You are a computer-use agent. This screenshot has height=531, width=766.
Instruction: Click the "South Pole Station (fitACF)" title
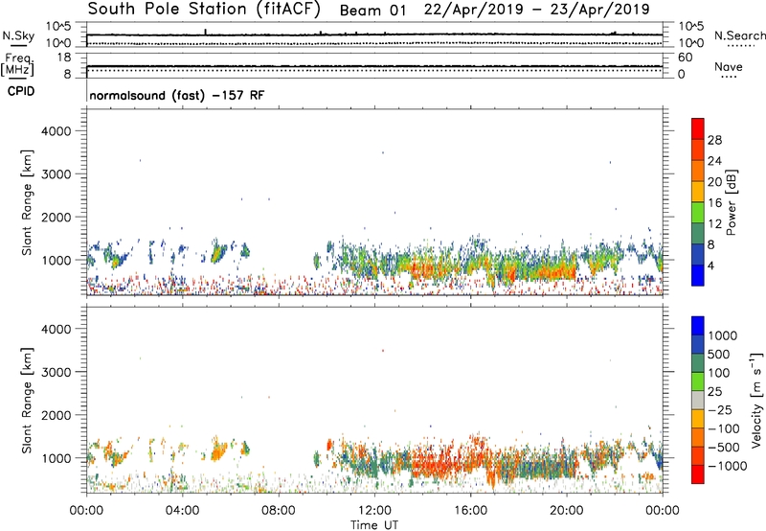204,10
